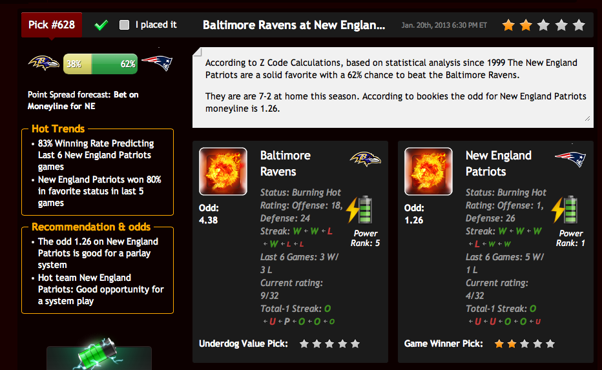Click the second gold star of Game Winner Pick
The height and width of the screenshot is (370, 602).
click(512, 344)
